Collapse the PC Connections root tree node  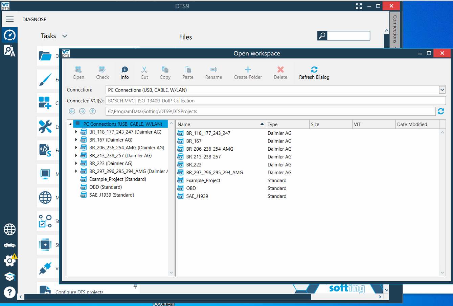(71, 124)
